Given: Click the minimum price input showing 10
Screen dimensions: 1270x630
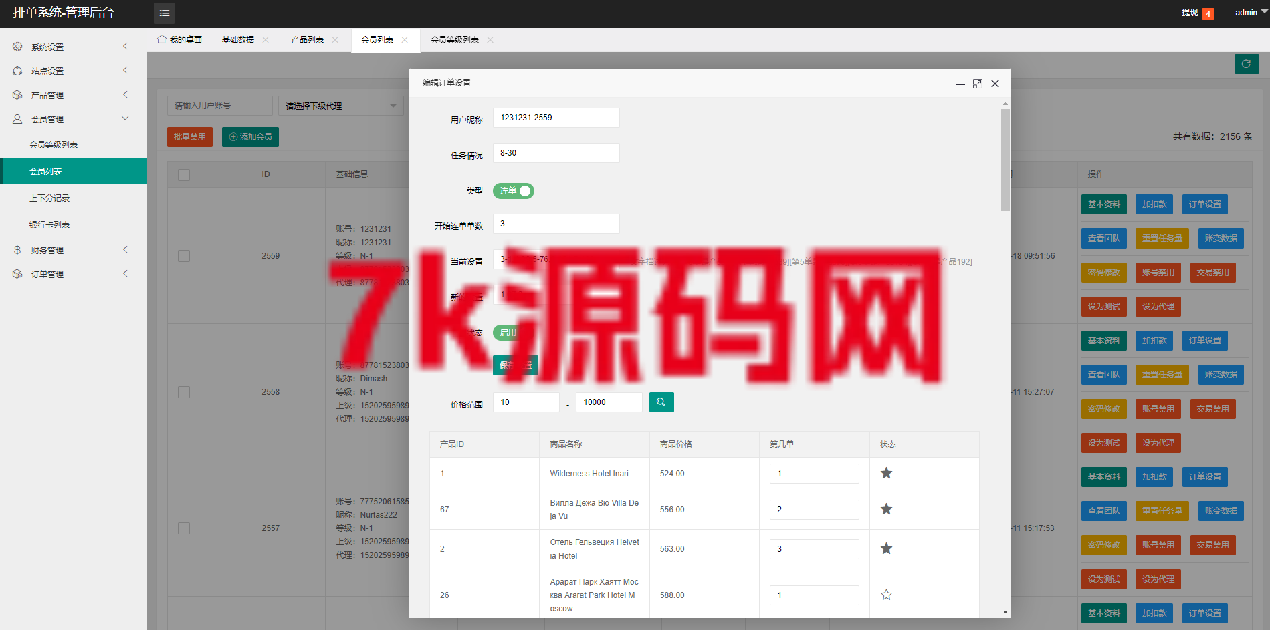Looking at the screenshot, I should pos(526,402).
